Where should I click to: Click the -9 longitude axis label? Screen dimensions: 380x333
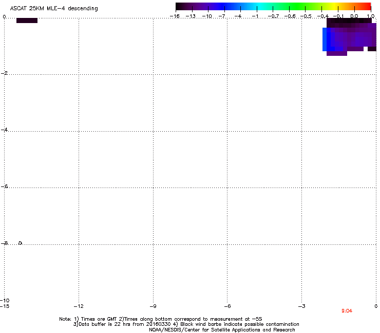click(153, 306)
